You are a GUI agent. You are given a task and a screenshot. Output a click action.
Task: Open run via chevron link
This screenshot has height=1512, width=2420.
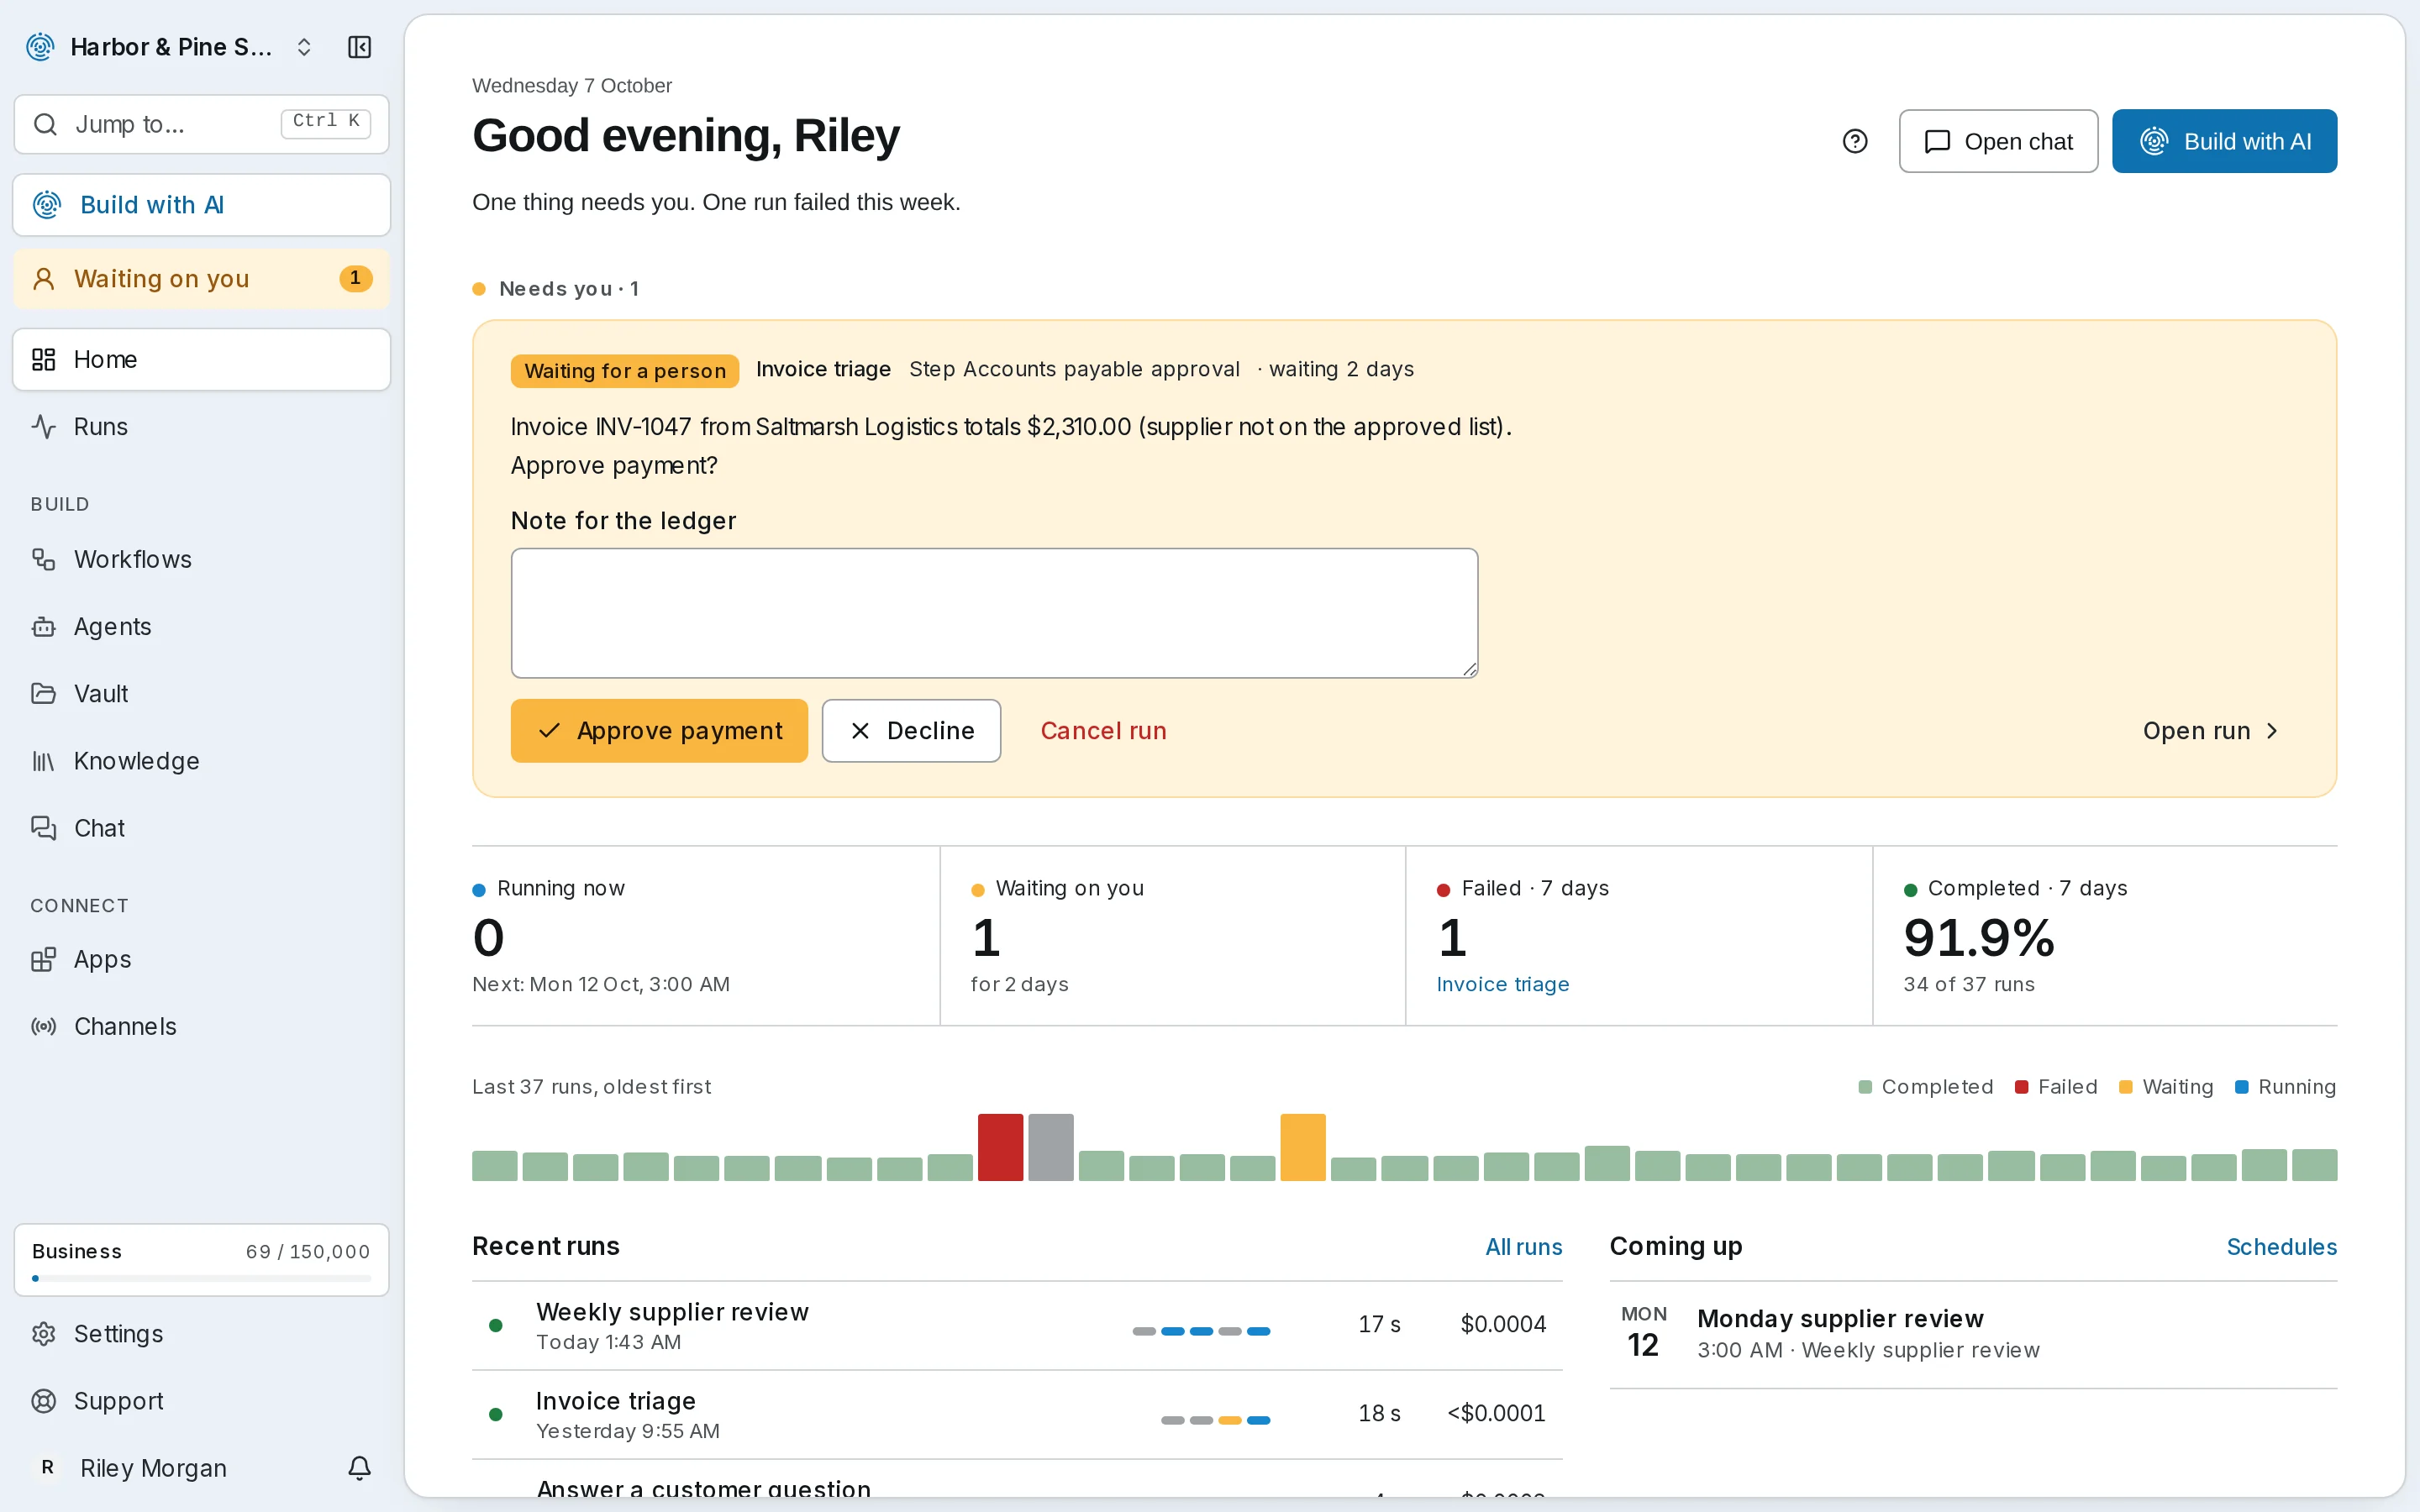(x=2210, y=731)
